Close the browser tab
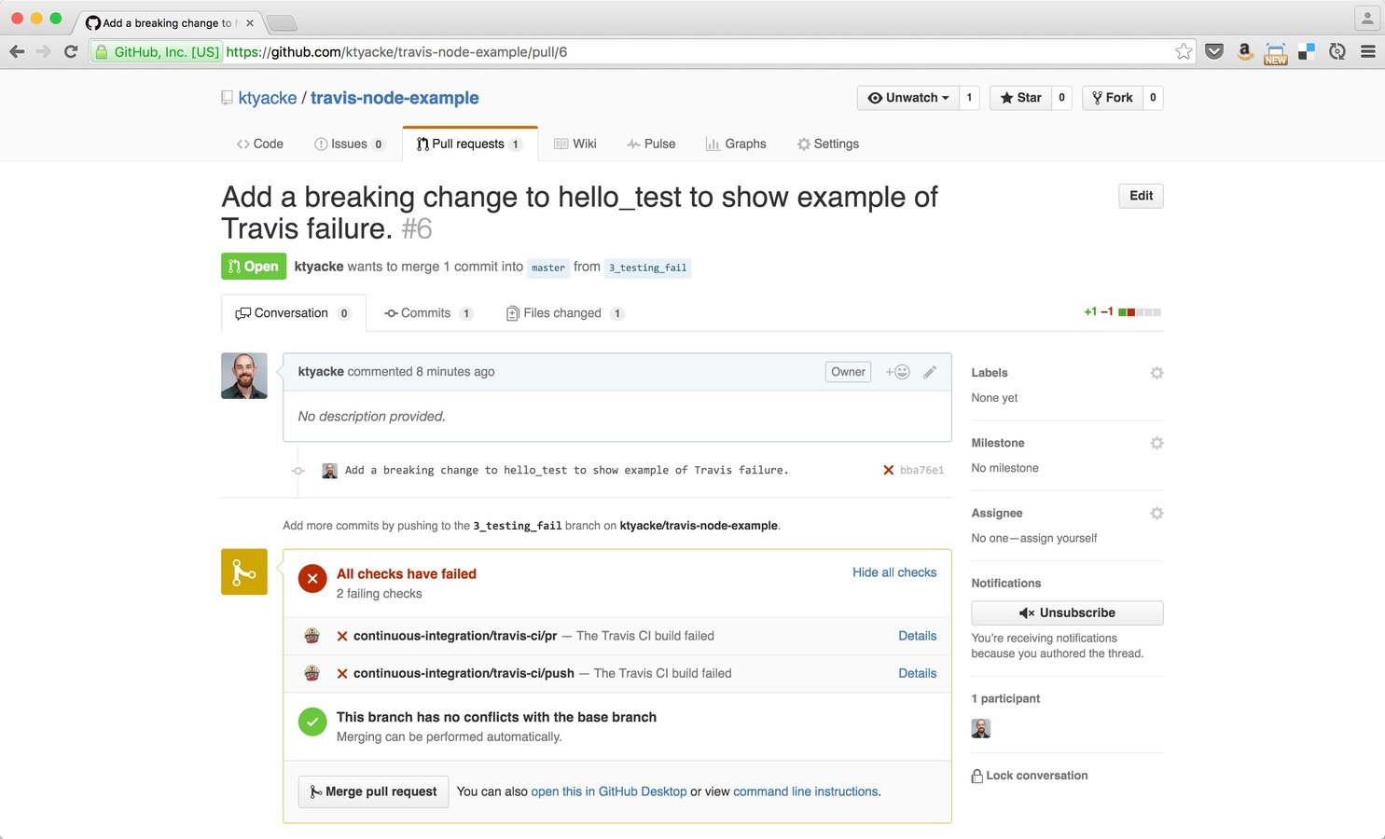 tap(249, 23)
